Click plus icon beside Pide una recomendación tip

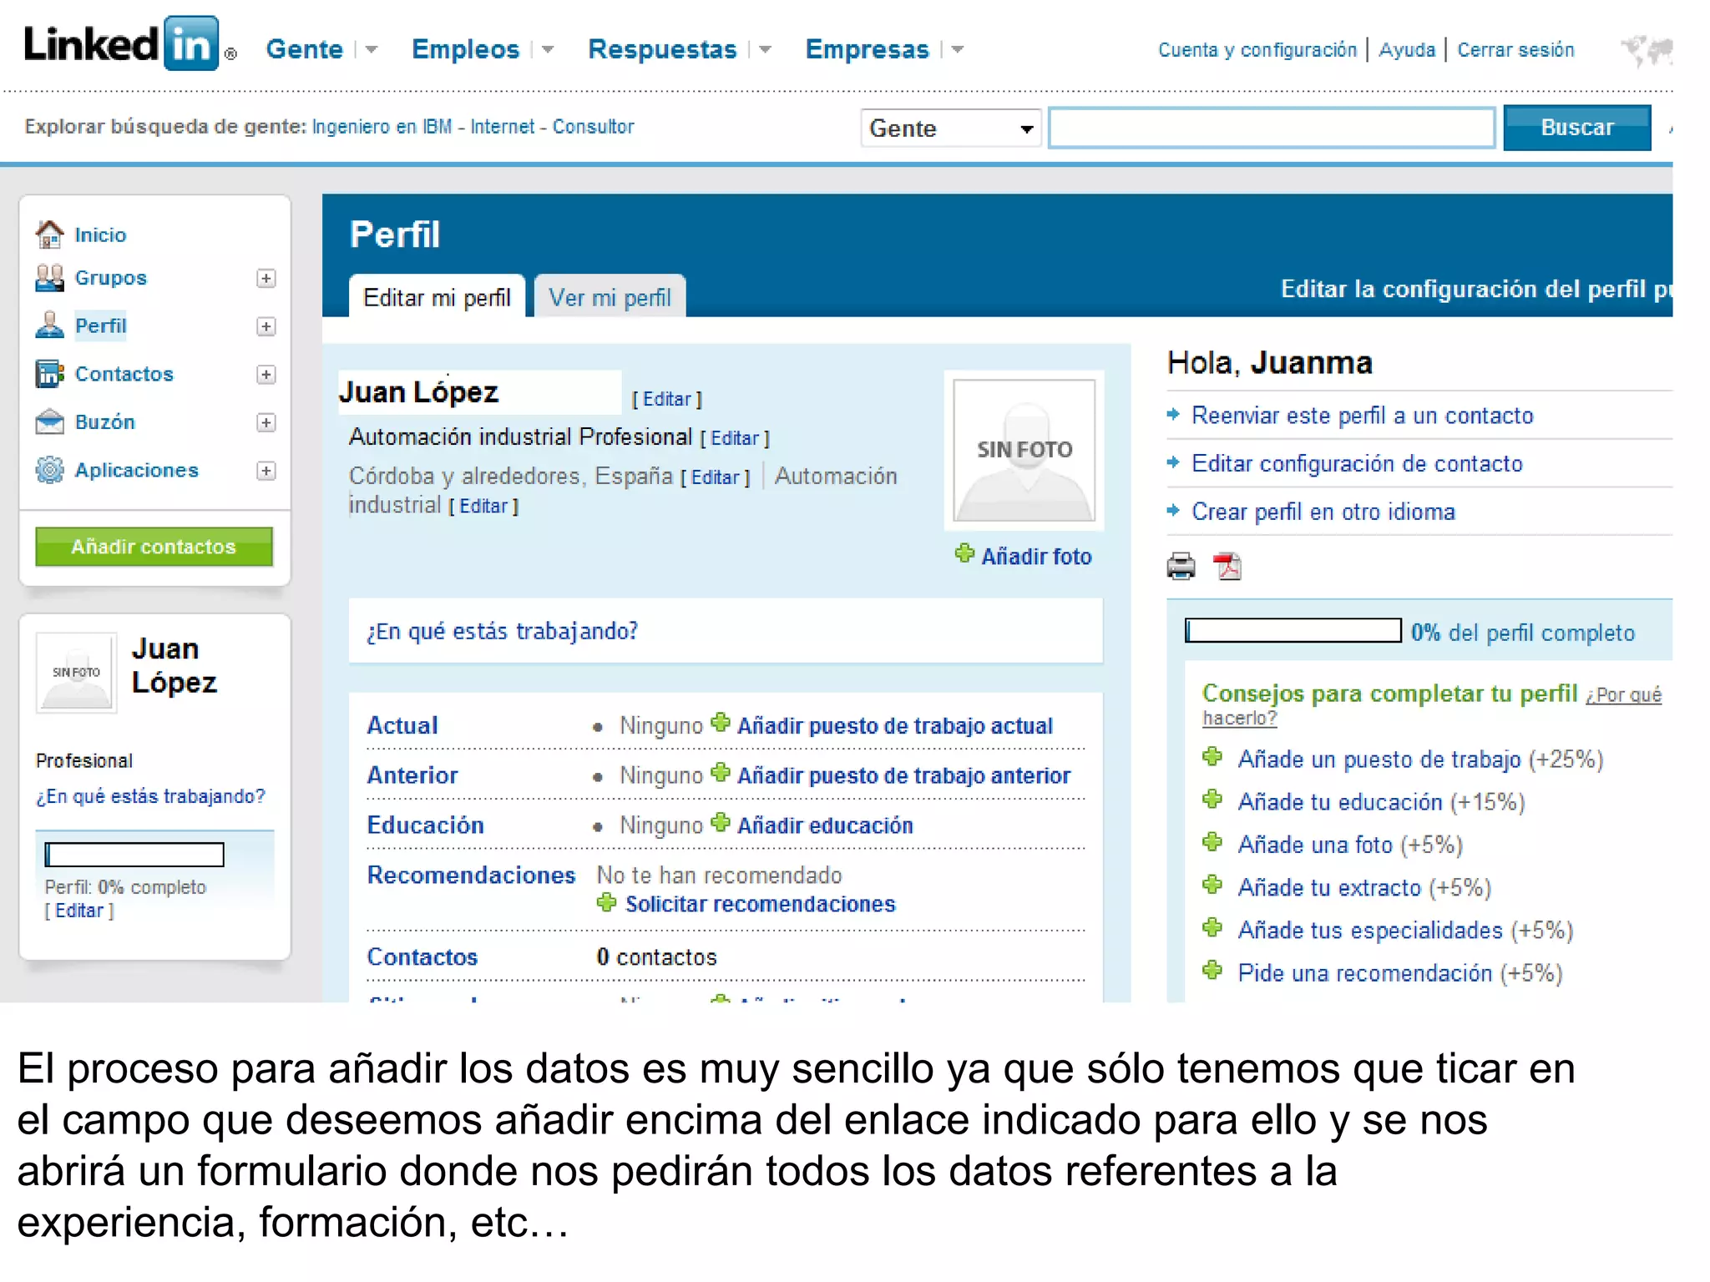pos(1212,971)
